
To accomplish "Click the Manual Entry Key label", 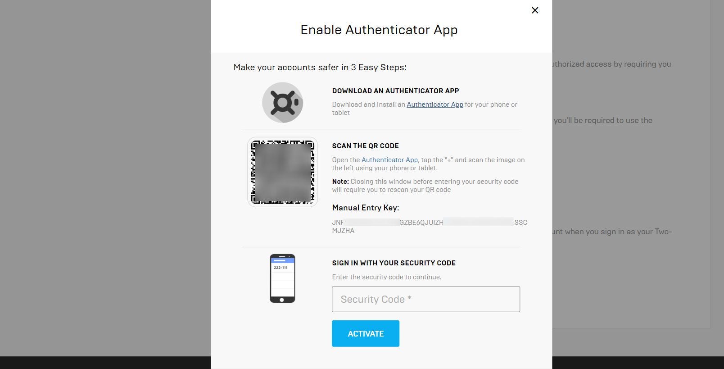I will (366, 208).
